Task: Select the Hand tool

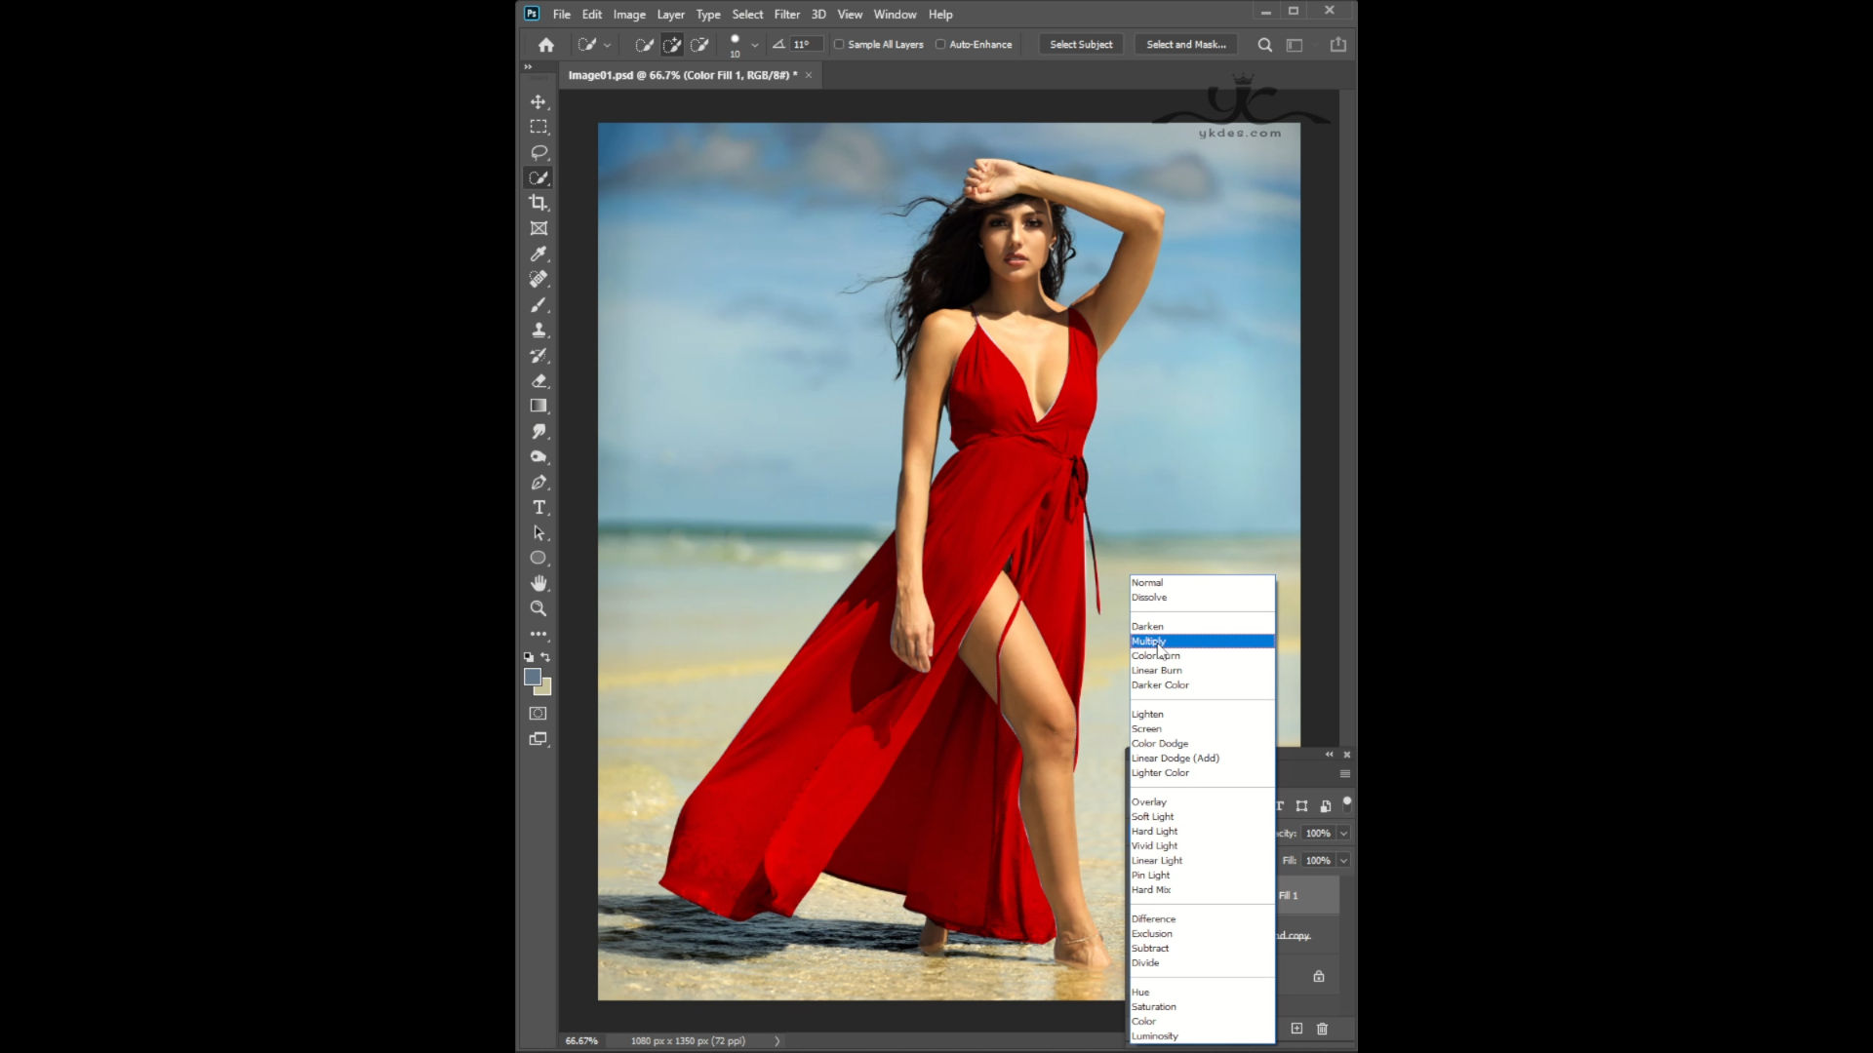Action: [538, 583]
